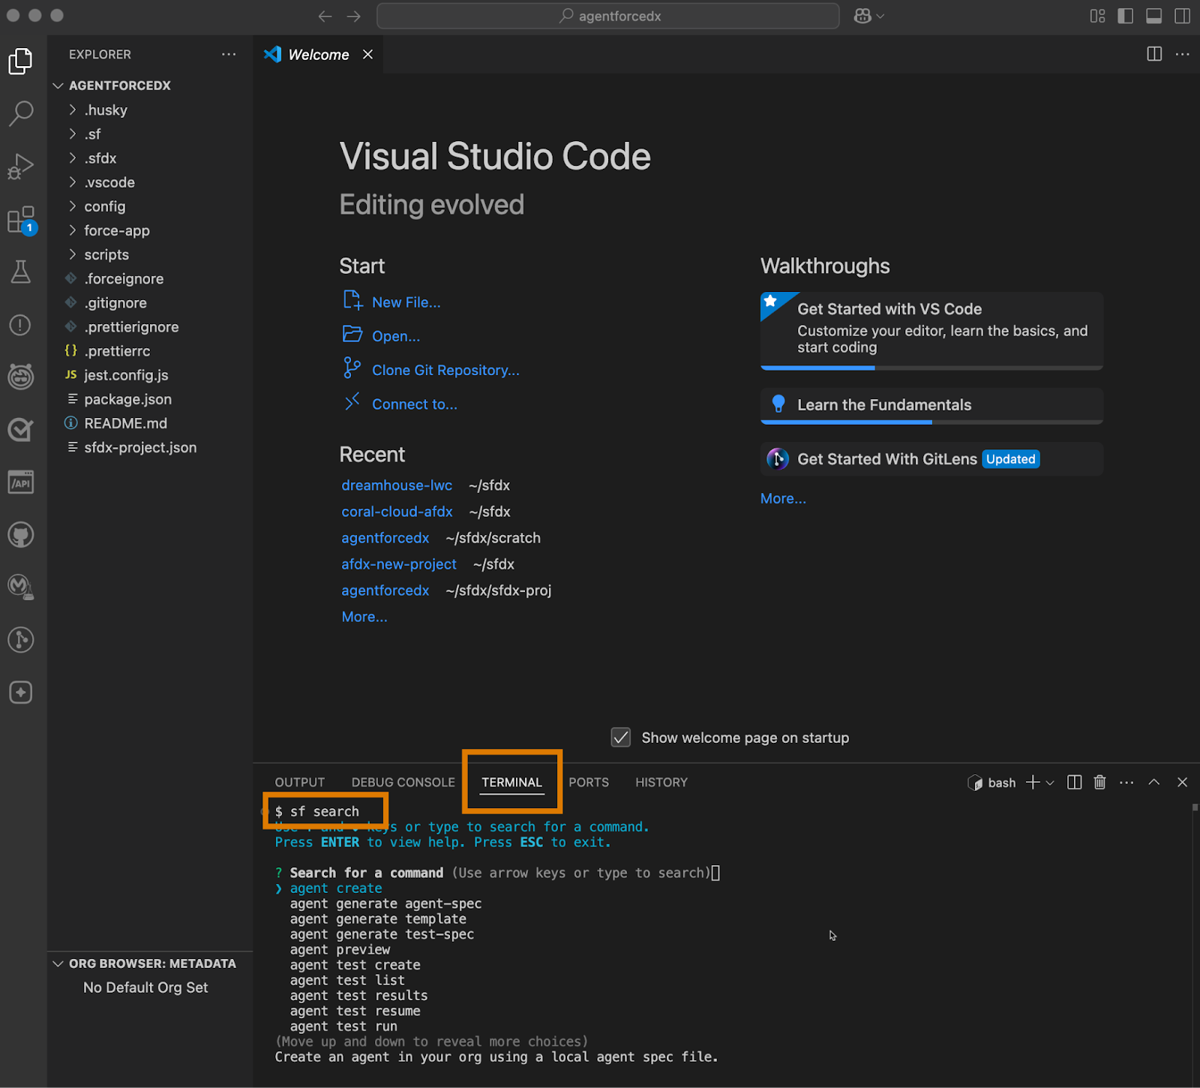This screenshot has width=1200, height=1088.
Task: Toggle the primary side bar layout button
Action: click(x=1125, y=17)
